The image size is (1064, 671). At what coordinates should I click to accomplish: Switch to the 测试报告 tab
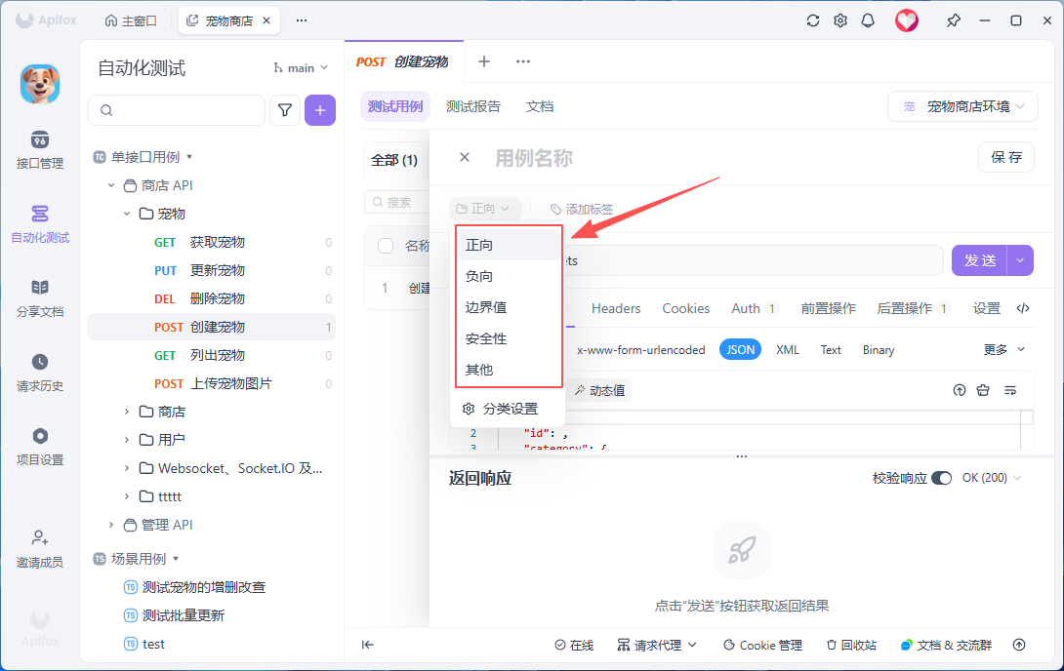tap(473, 106)
